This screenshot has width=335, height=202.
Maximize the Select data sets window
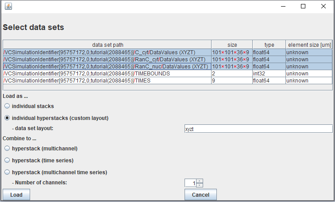(x=303, y=6)
